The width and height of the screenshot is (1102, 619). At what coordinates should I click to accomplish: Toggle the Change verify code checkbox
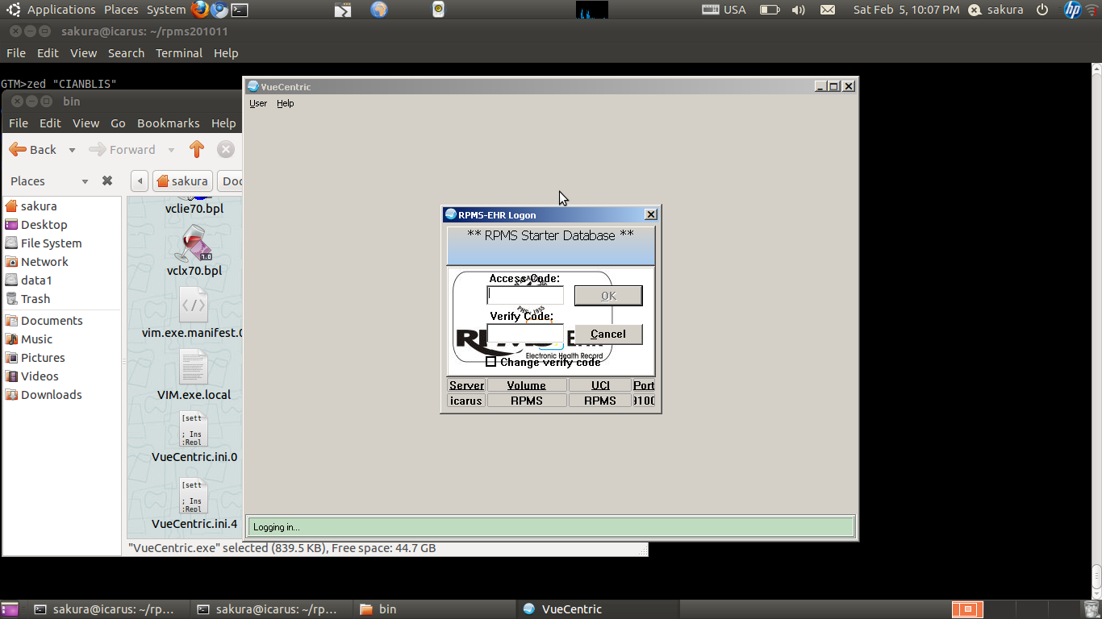coord(490,362)
